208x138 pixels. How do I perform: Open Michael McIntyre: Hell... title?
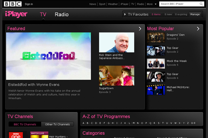[178, 89]
